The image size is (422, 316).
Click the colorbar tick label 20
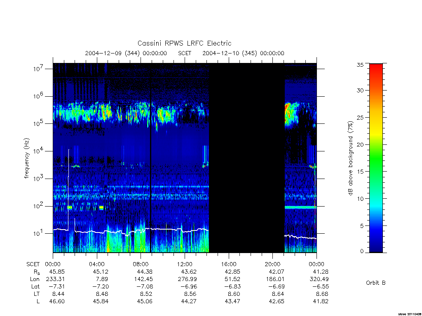pos(360,144)
